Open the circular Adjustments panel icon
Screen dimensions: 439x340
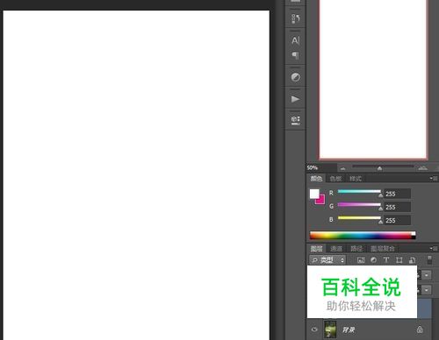point(295,77)
